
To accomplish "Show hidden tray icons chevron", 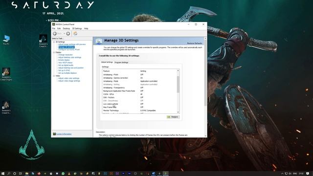I will tap(282, 174).
